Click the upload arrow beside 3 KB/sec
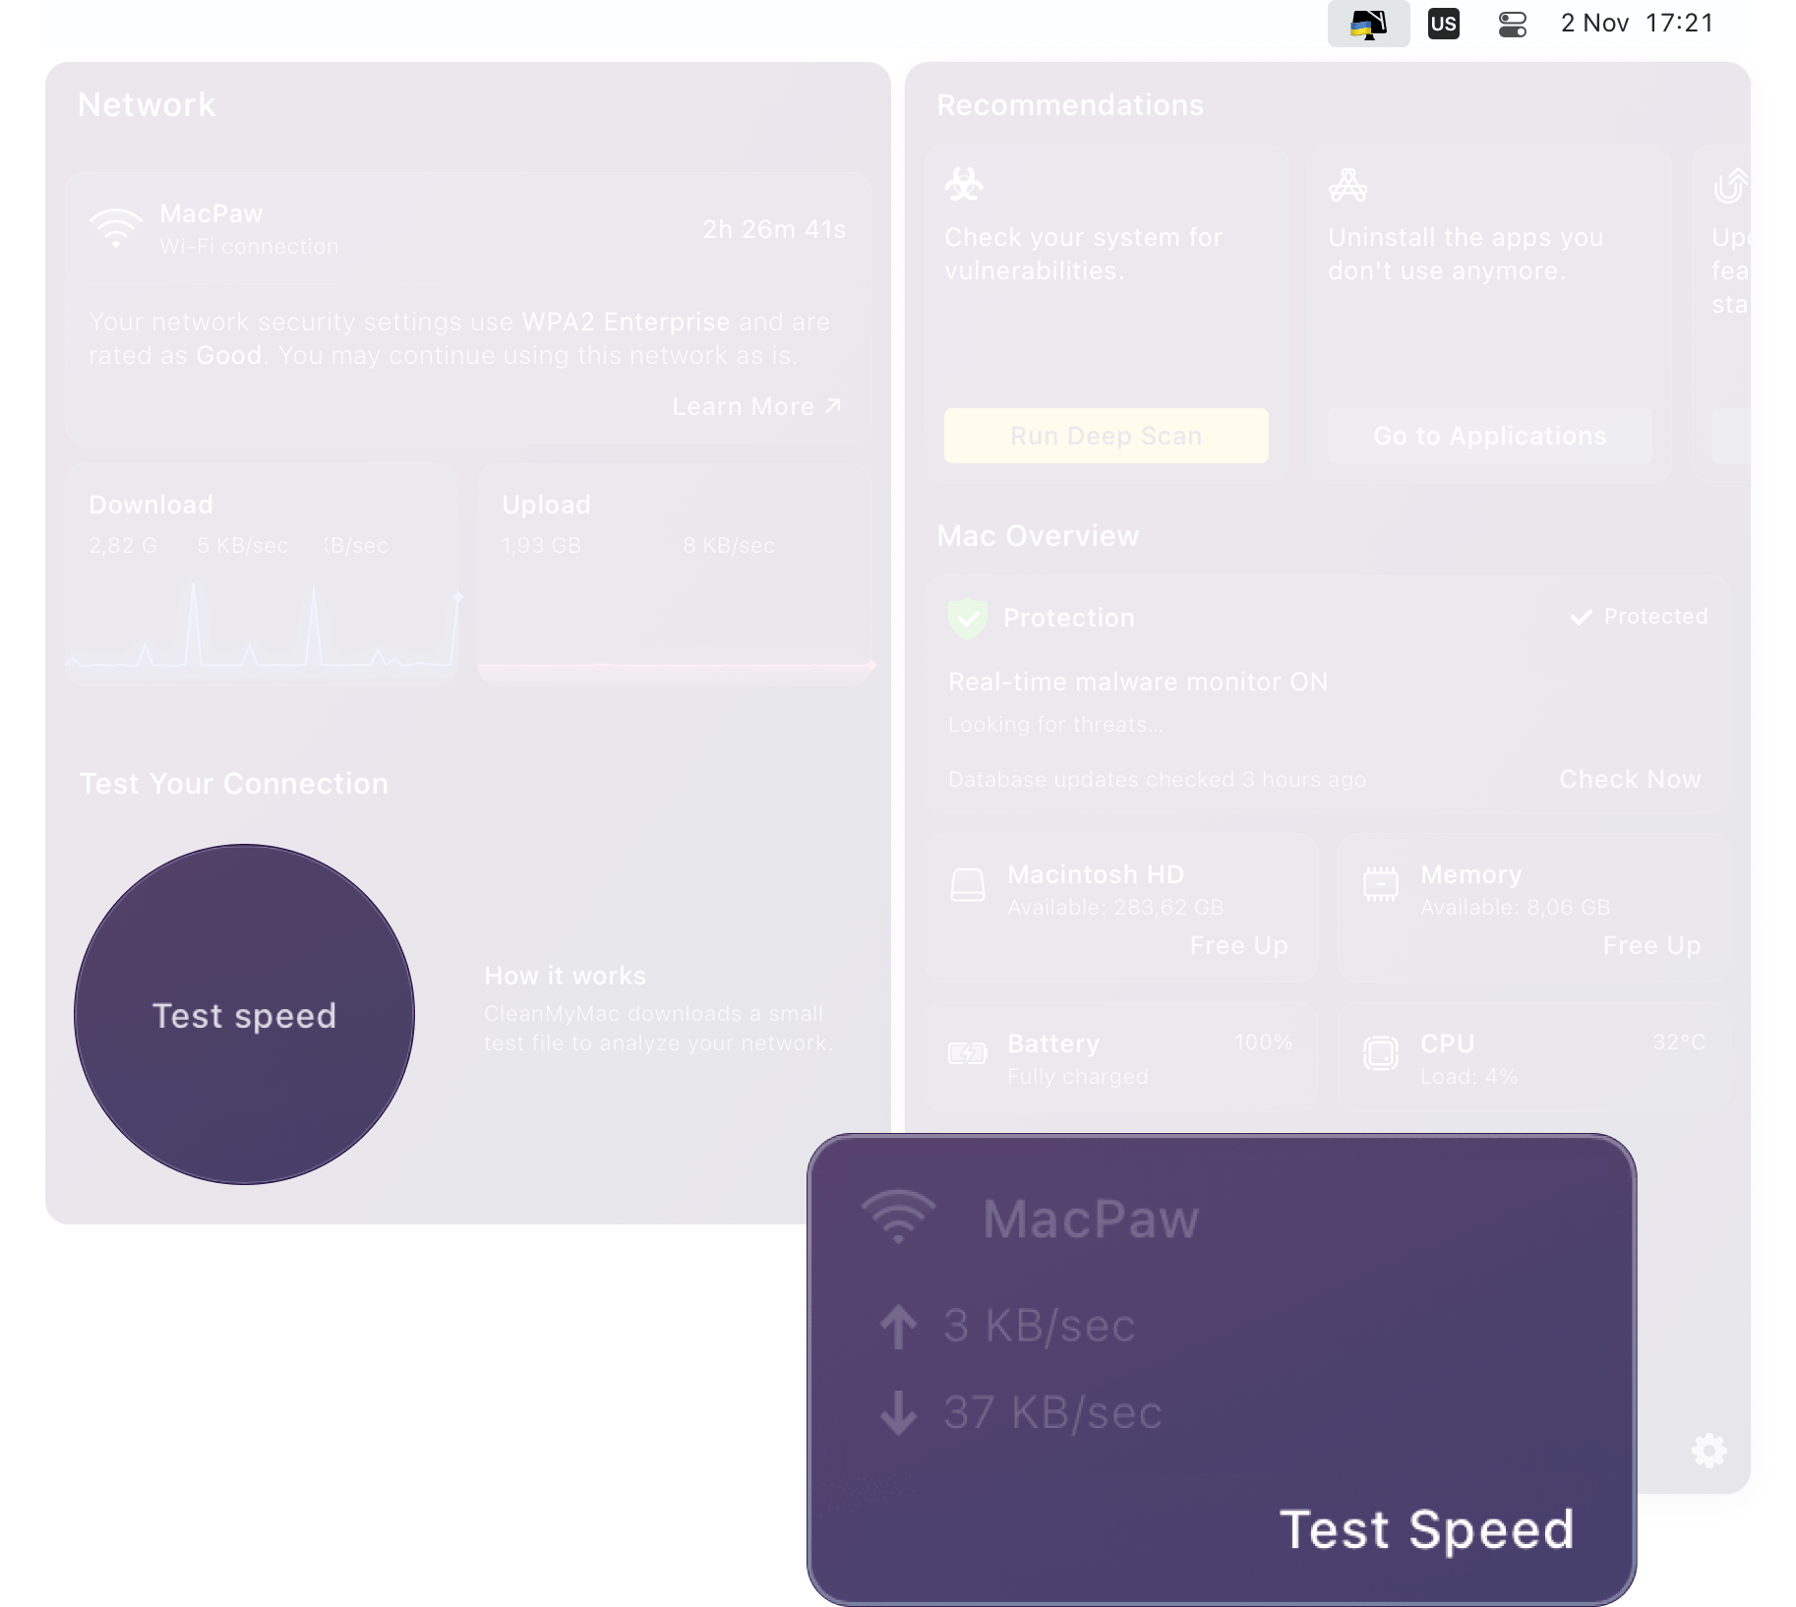The width and height of the screenshot is (1796, 1607). (898, 1327)
